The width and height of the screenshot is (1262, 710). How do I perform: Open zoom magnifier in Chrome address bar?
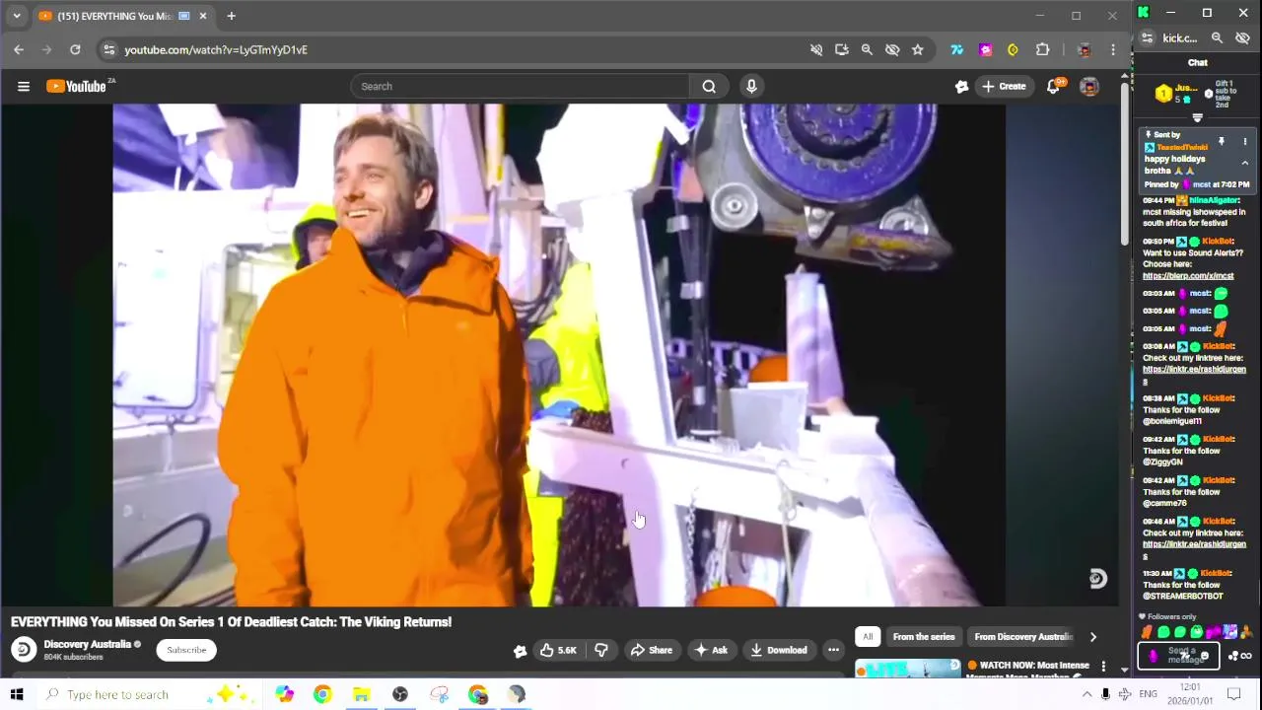click(x=867, y=49)
